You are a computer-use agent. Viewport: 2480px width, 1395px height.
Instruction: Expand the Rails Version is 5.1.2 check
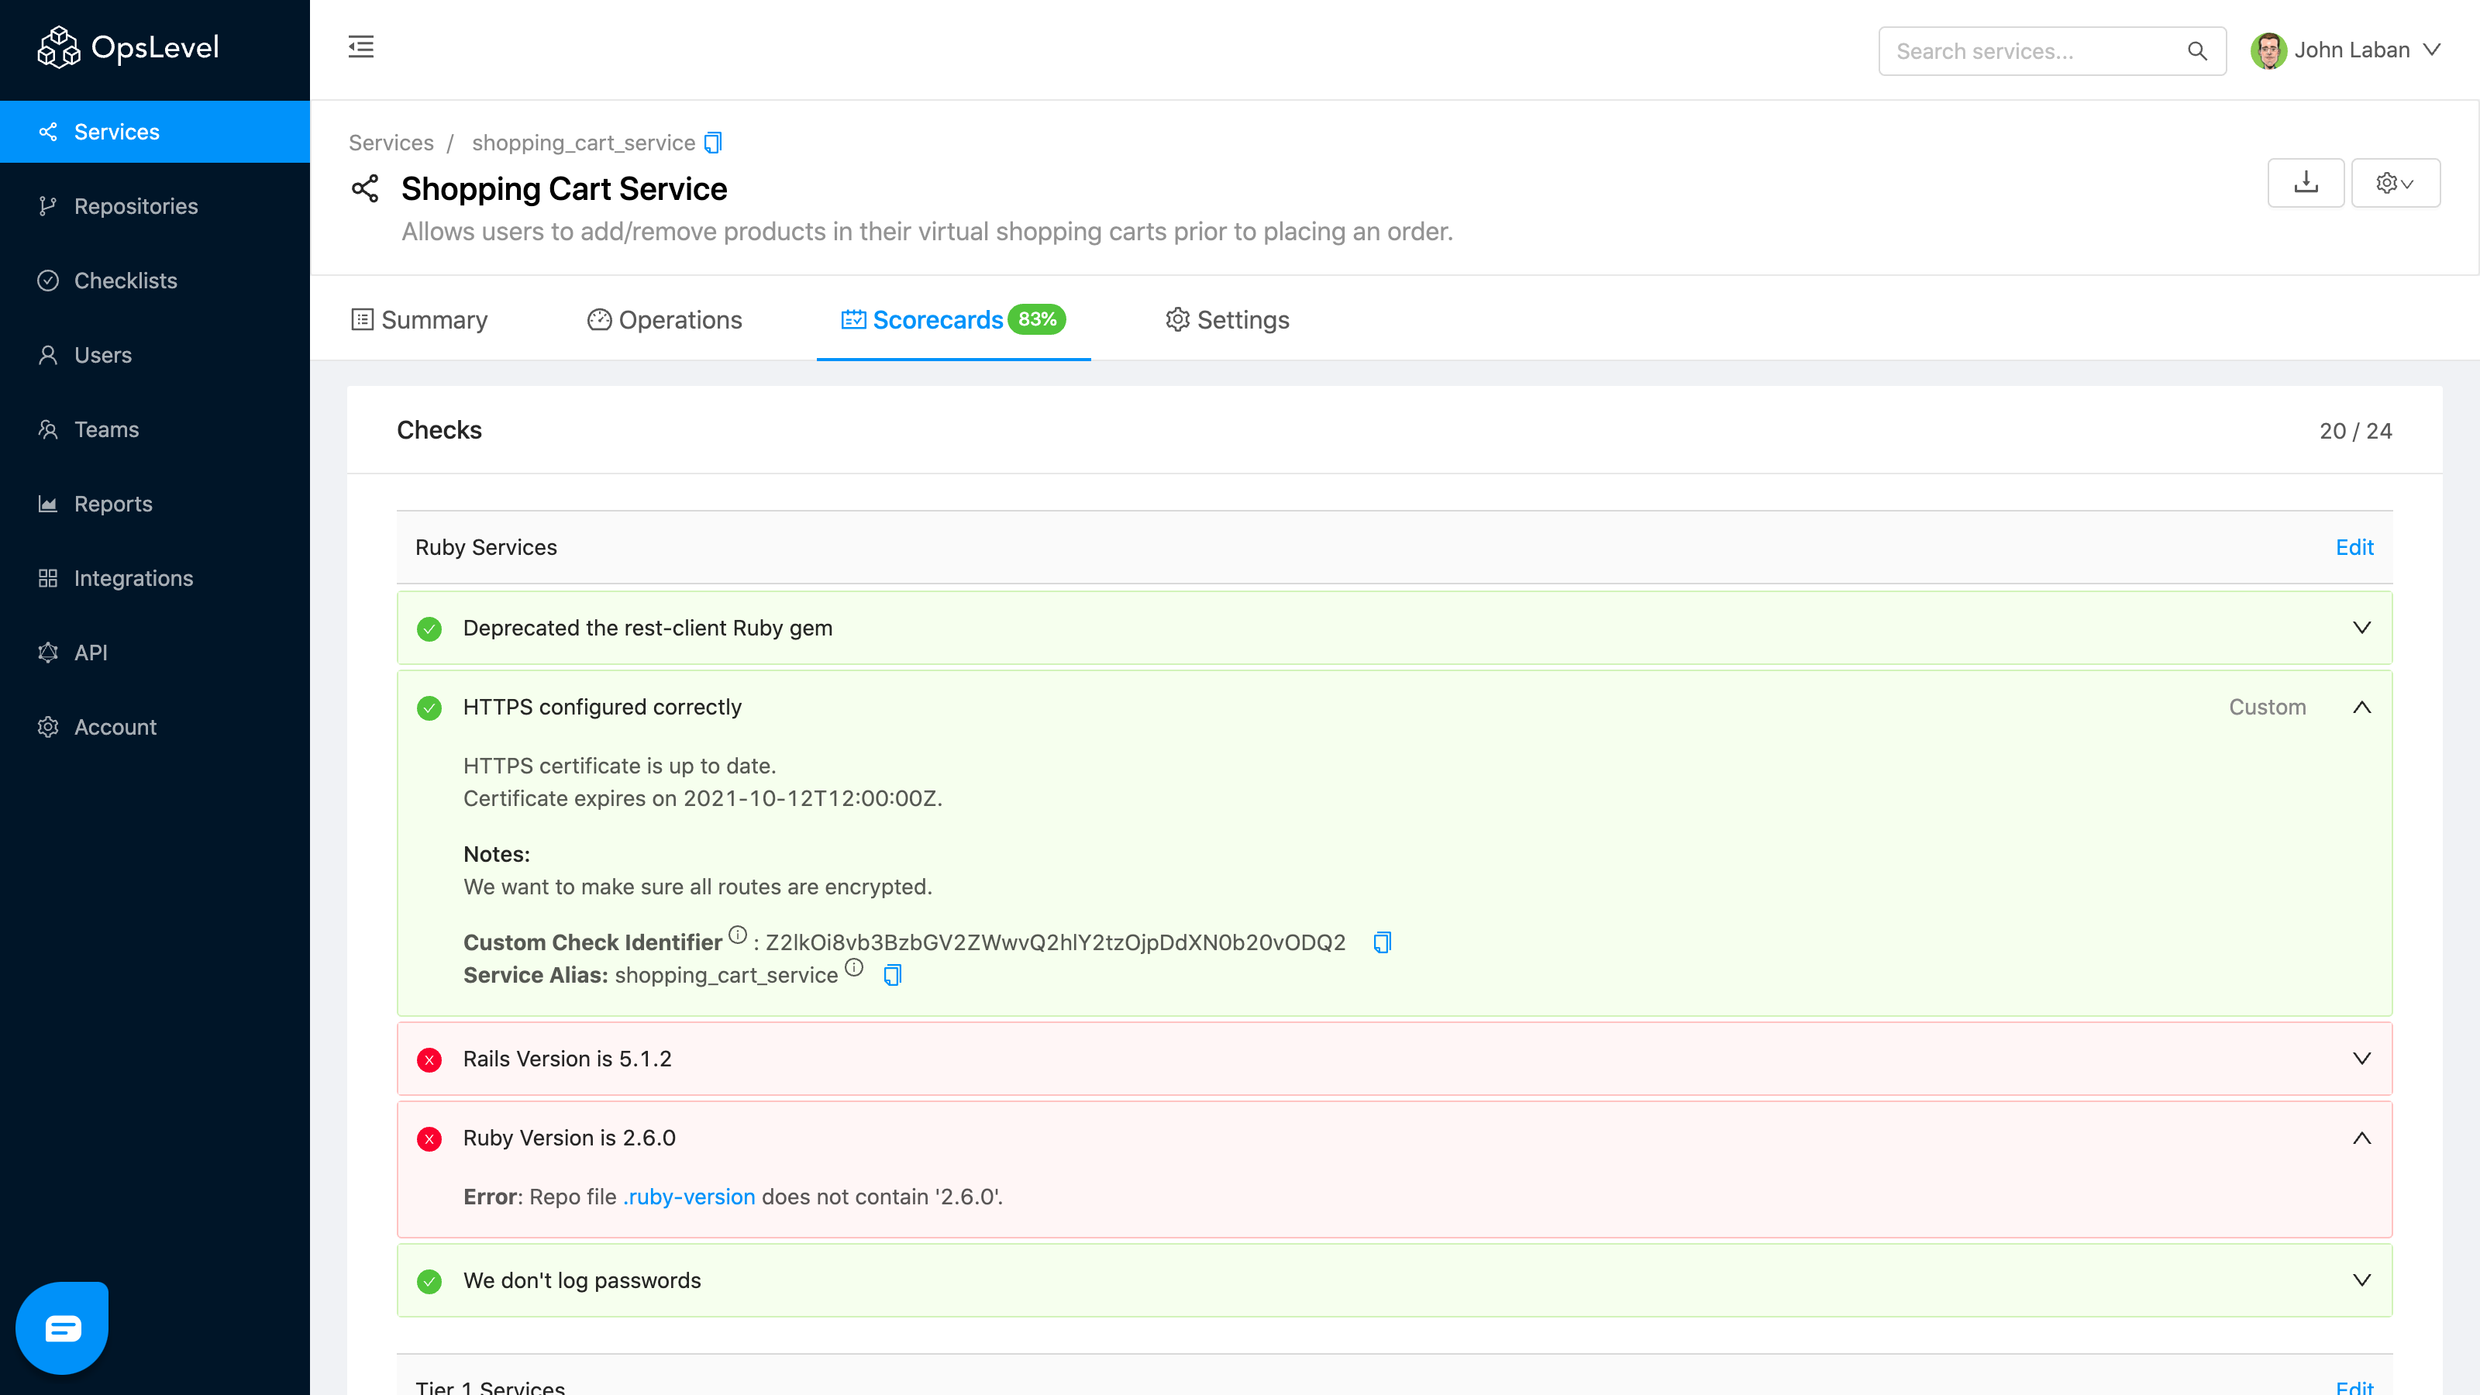[x=2361, y=1059]
